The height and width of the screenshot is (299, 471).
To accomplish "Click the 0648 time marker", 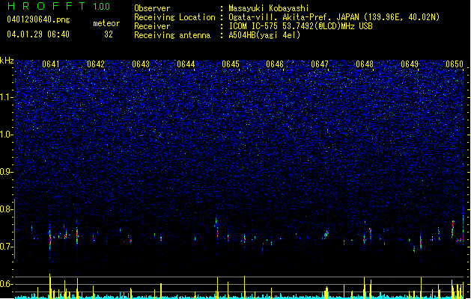I will coord(365,64).
